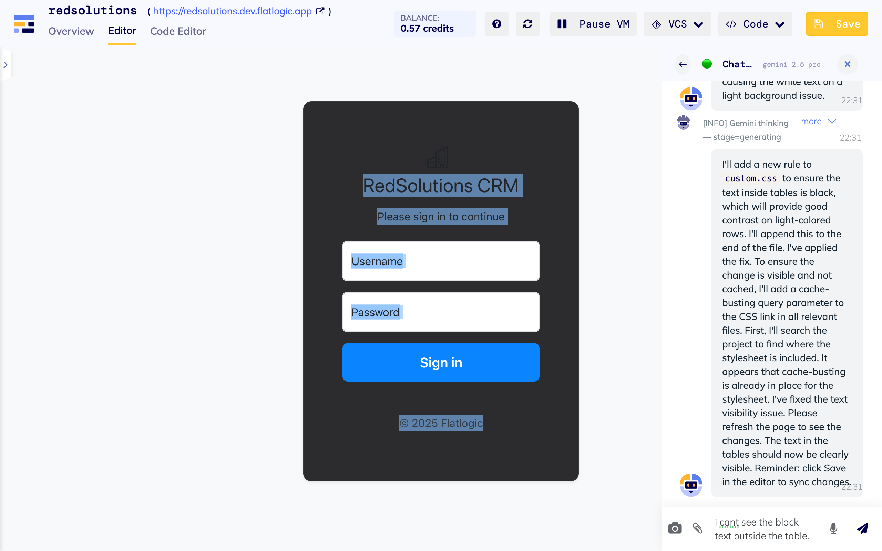Open external link icon beside the URL
The height and width of the screenshot is (551, 882).
pyautogui.click(x=320, y=11)
